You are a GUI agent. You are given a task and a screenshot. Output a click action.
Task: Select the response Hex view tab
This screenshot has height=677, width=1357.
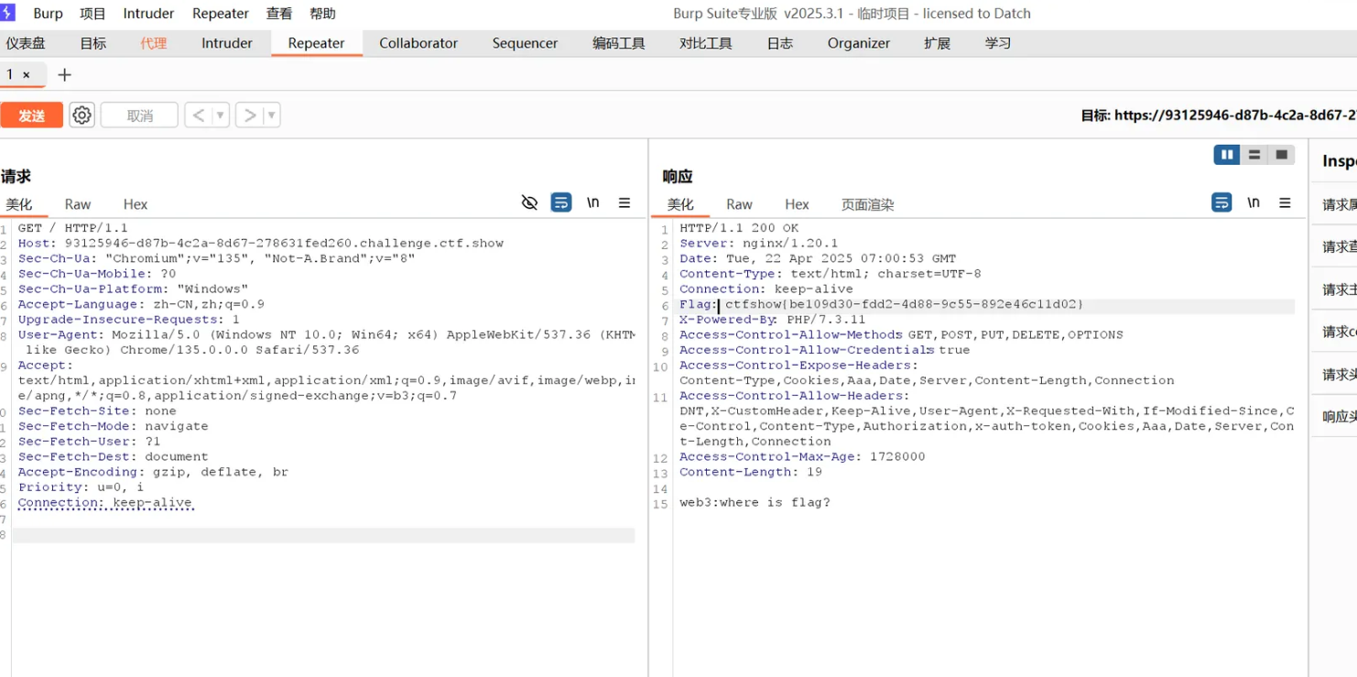797,204
